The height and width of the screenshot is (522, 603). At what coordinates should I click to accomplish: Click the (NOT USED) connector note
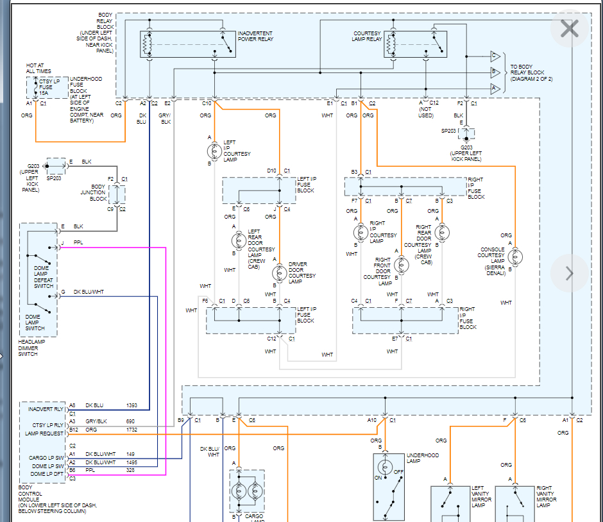click(x=426, y=112)
